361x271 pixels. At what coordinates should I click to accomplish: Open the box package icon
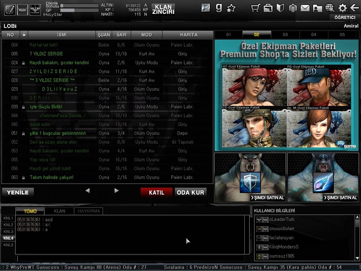[293, 8]
